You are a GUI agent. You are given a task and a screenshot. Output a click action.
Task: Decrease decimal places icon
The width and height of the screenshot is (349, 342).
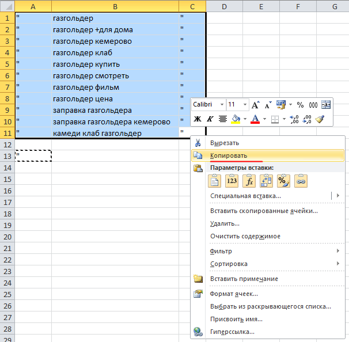point(307,119)
